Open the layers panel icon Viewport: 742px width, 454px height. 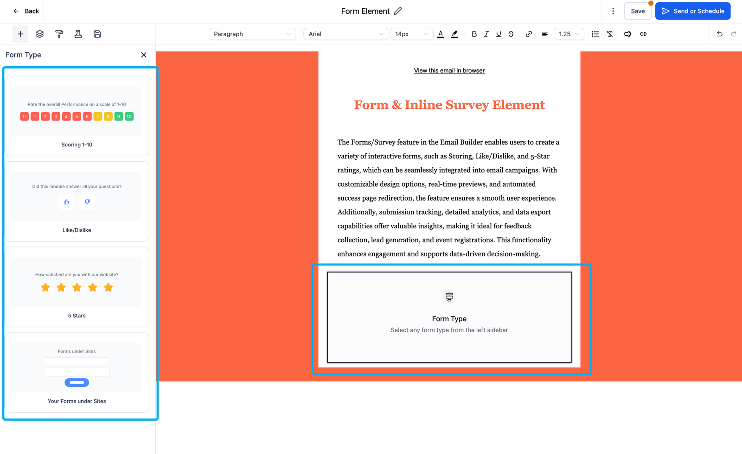(x=40, y=34)
